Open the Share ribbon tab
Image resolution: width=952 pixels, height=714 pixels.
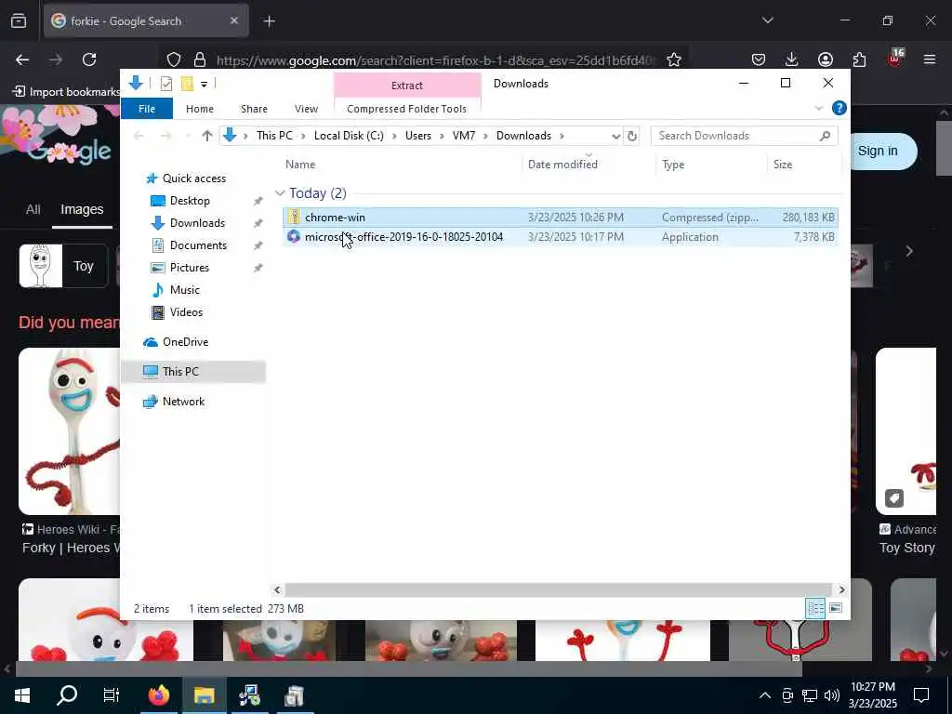click(x=254, y=109)
